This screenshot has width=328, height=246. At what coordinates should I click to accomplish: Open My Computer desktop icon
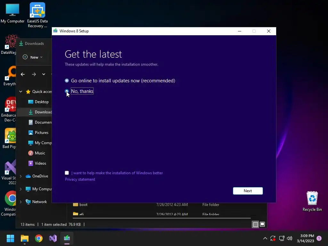pyautogui.click(x=12, y=13)
